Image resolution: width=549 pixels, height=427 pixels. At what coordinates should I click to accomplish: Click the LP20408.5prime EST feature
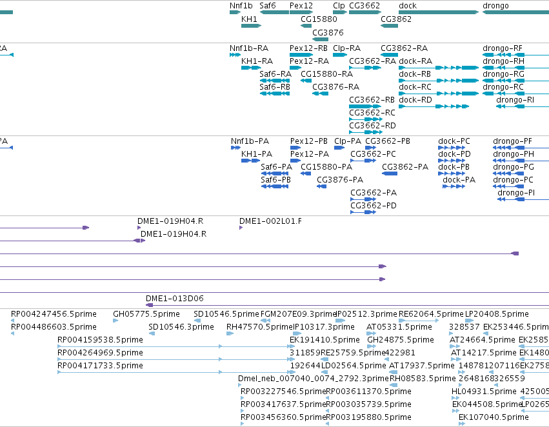click(x=469, y=321)
